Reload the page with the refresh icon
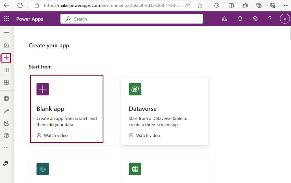Viewport: 291px width, 183px height. (20, 5)
